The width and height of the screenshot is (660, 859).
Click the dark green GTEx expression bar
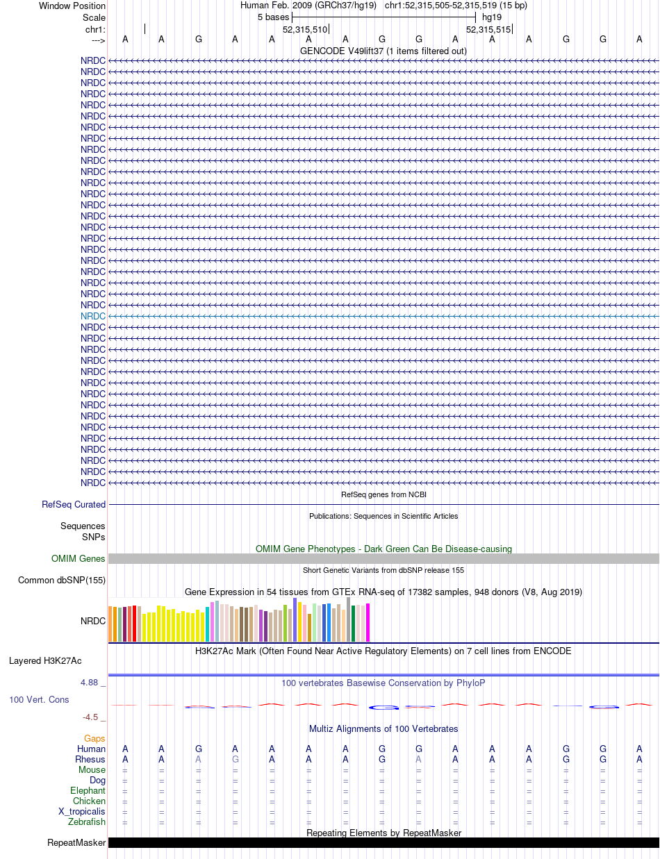(353, 624)
